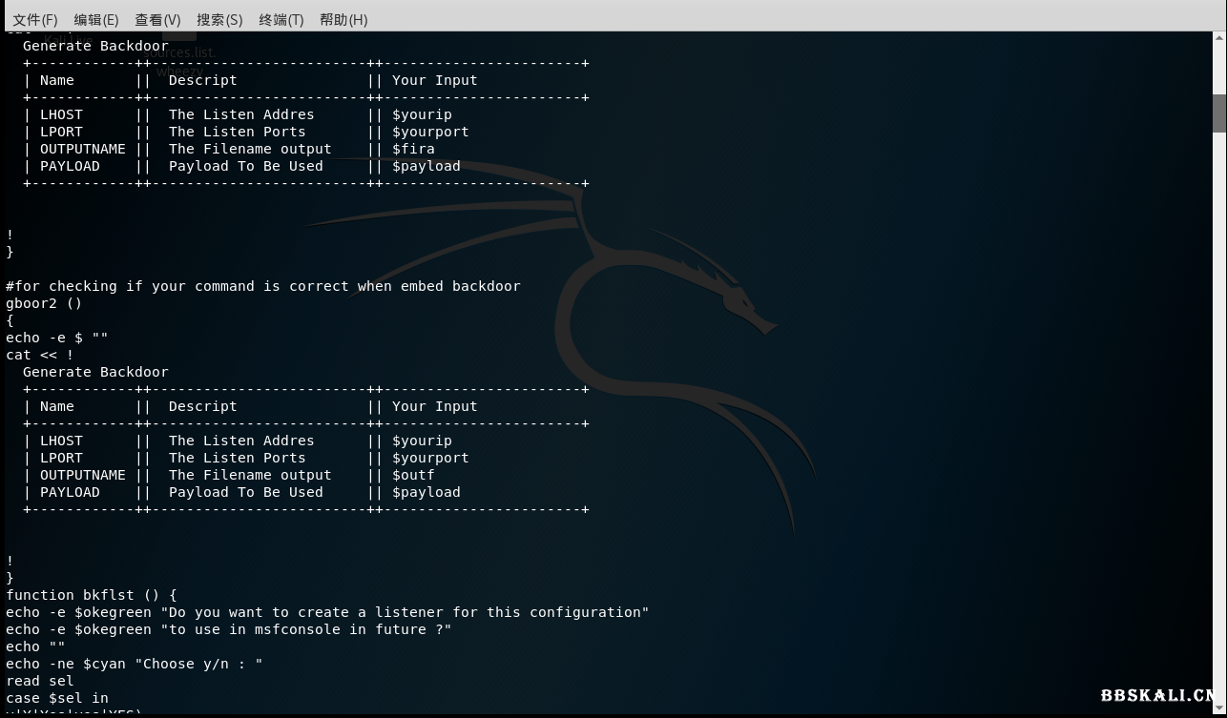Open the 搜索(S) search menu

(x=218, y=19)
